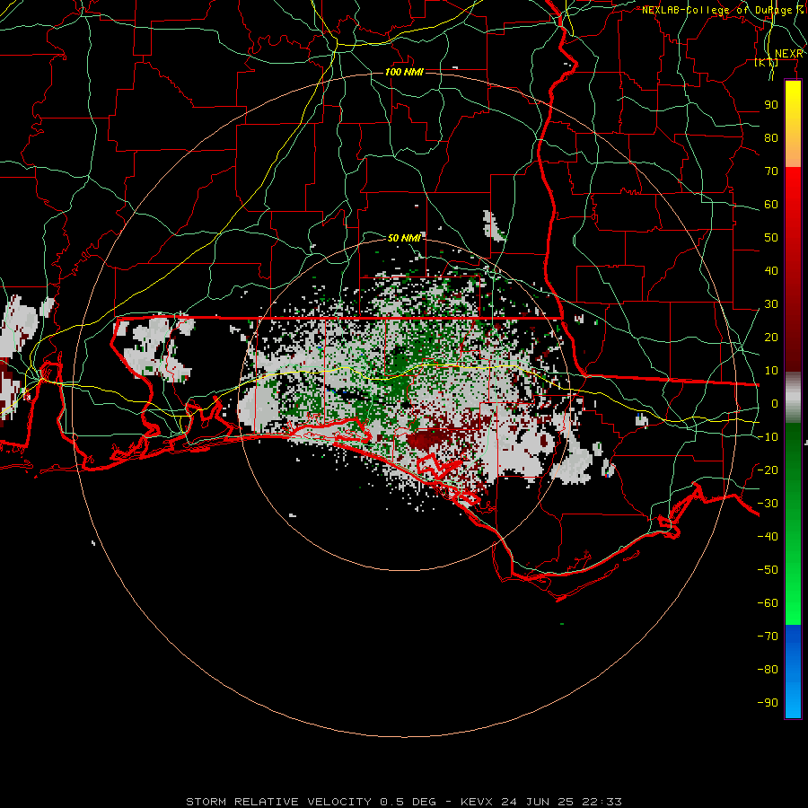Click the -70 value on the velocity scale
The height and width of the screenshot is (808, 808).
(768, 637)
